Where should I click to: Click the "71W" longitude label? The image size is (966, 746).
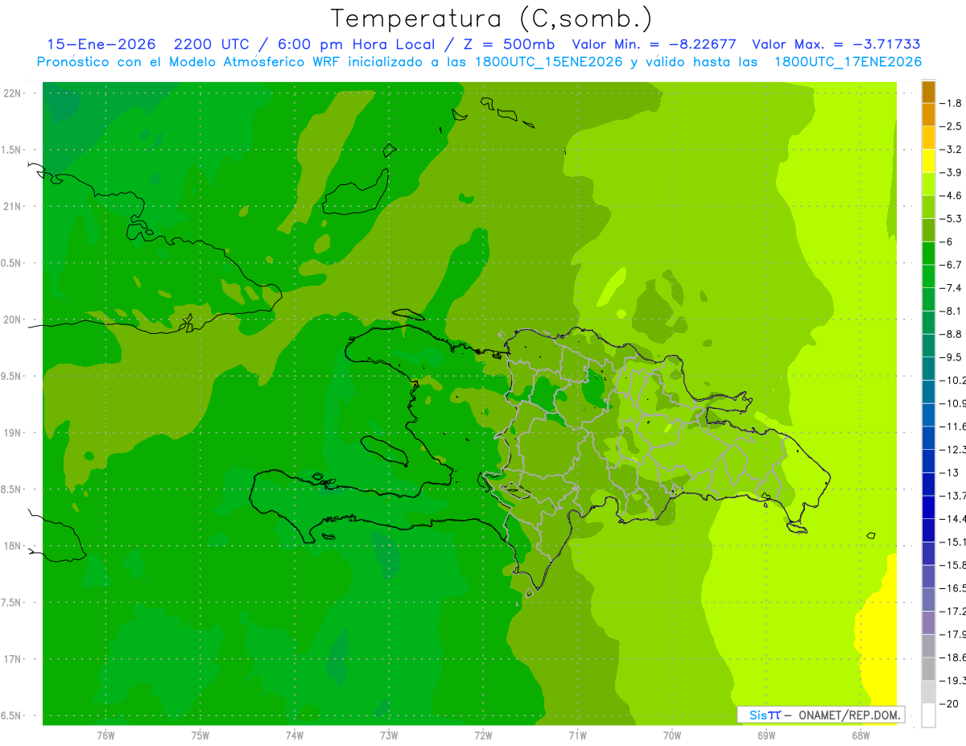(577, 735)
